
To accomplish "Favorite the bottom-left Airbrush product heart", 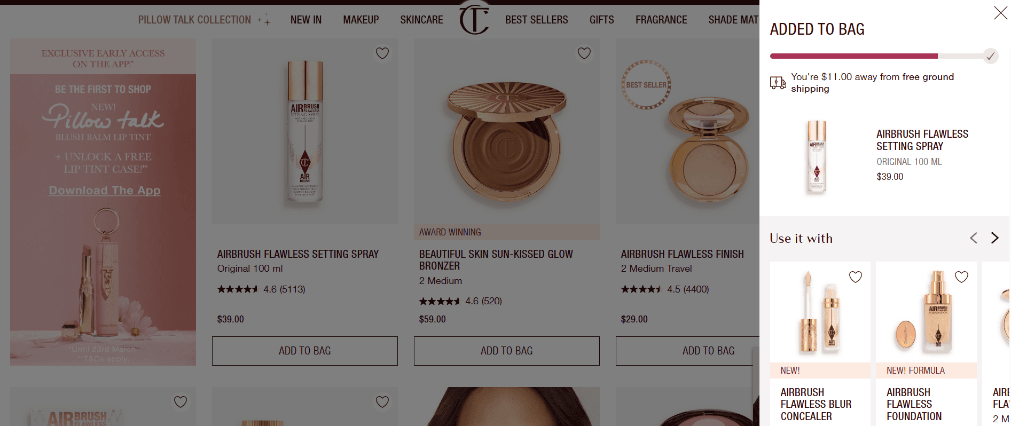I will 181,401.
